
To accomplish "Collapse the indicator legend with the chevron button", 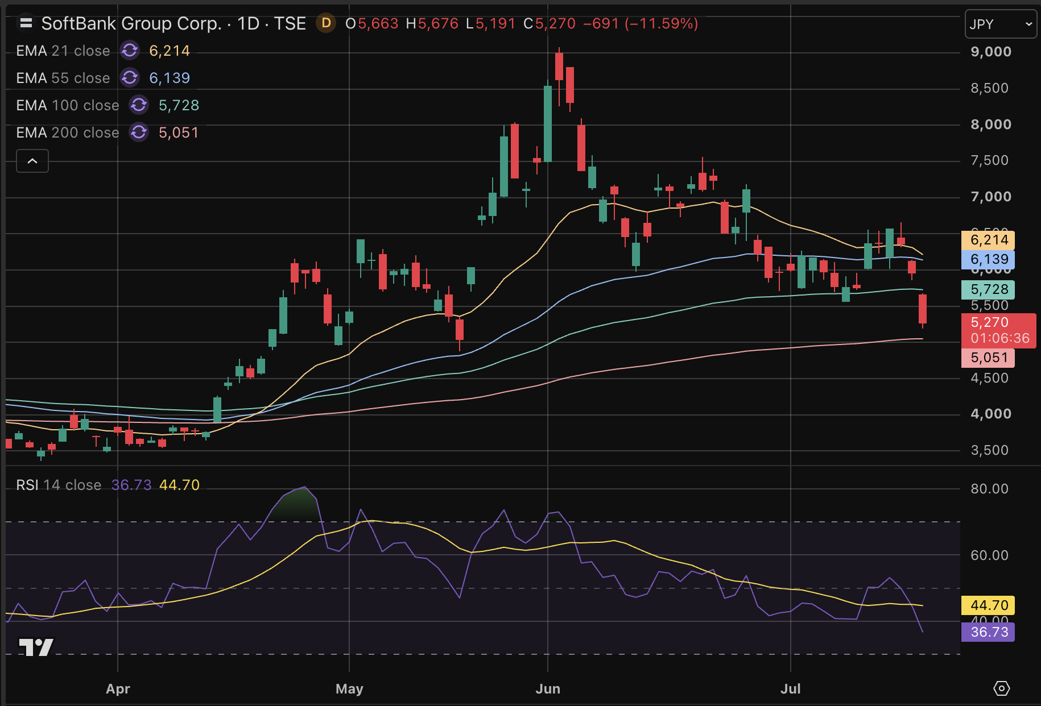I will 32,161.
